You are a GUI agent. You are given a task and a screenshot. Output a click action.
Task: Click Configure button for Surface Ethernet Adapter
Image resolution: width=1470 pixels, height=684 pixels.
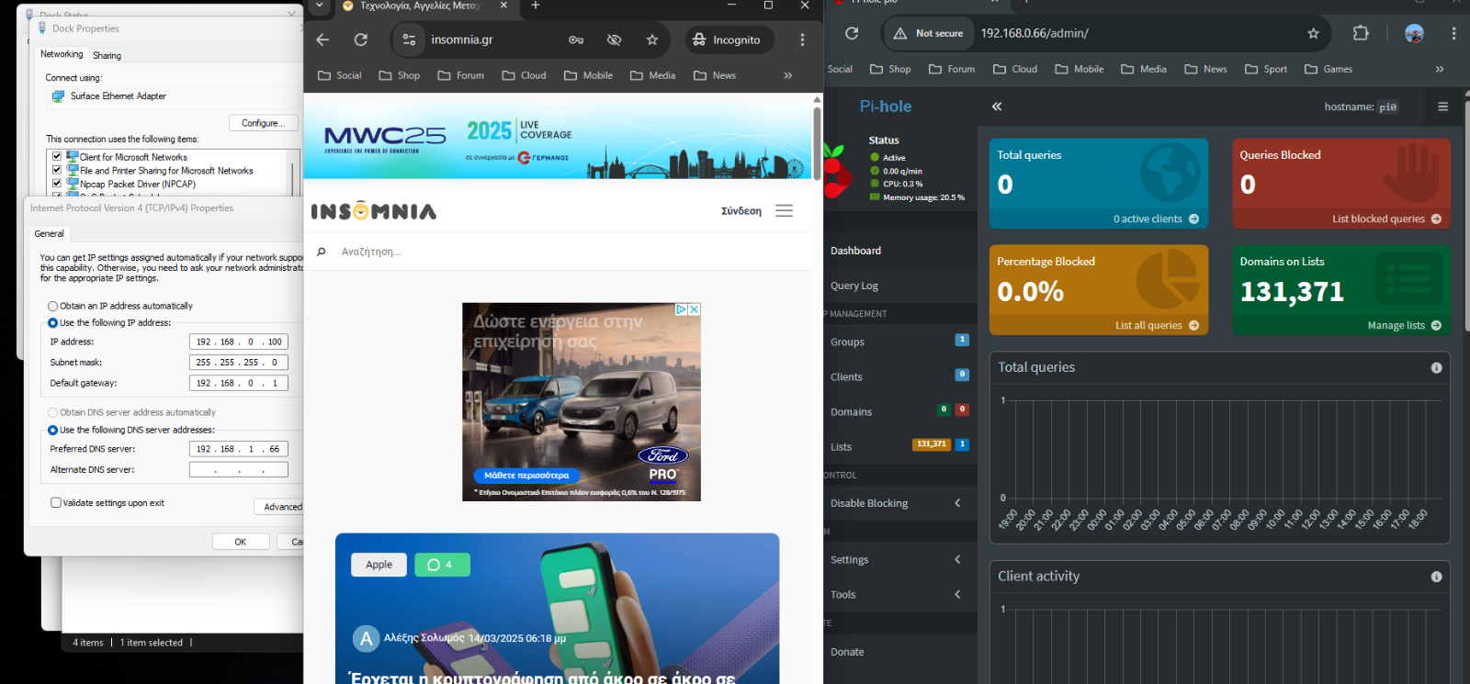(264, 123)
